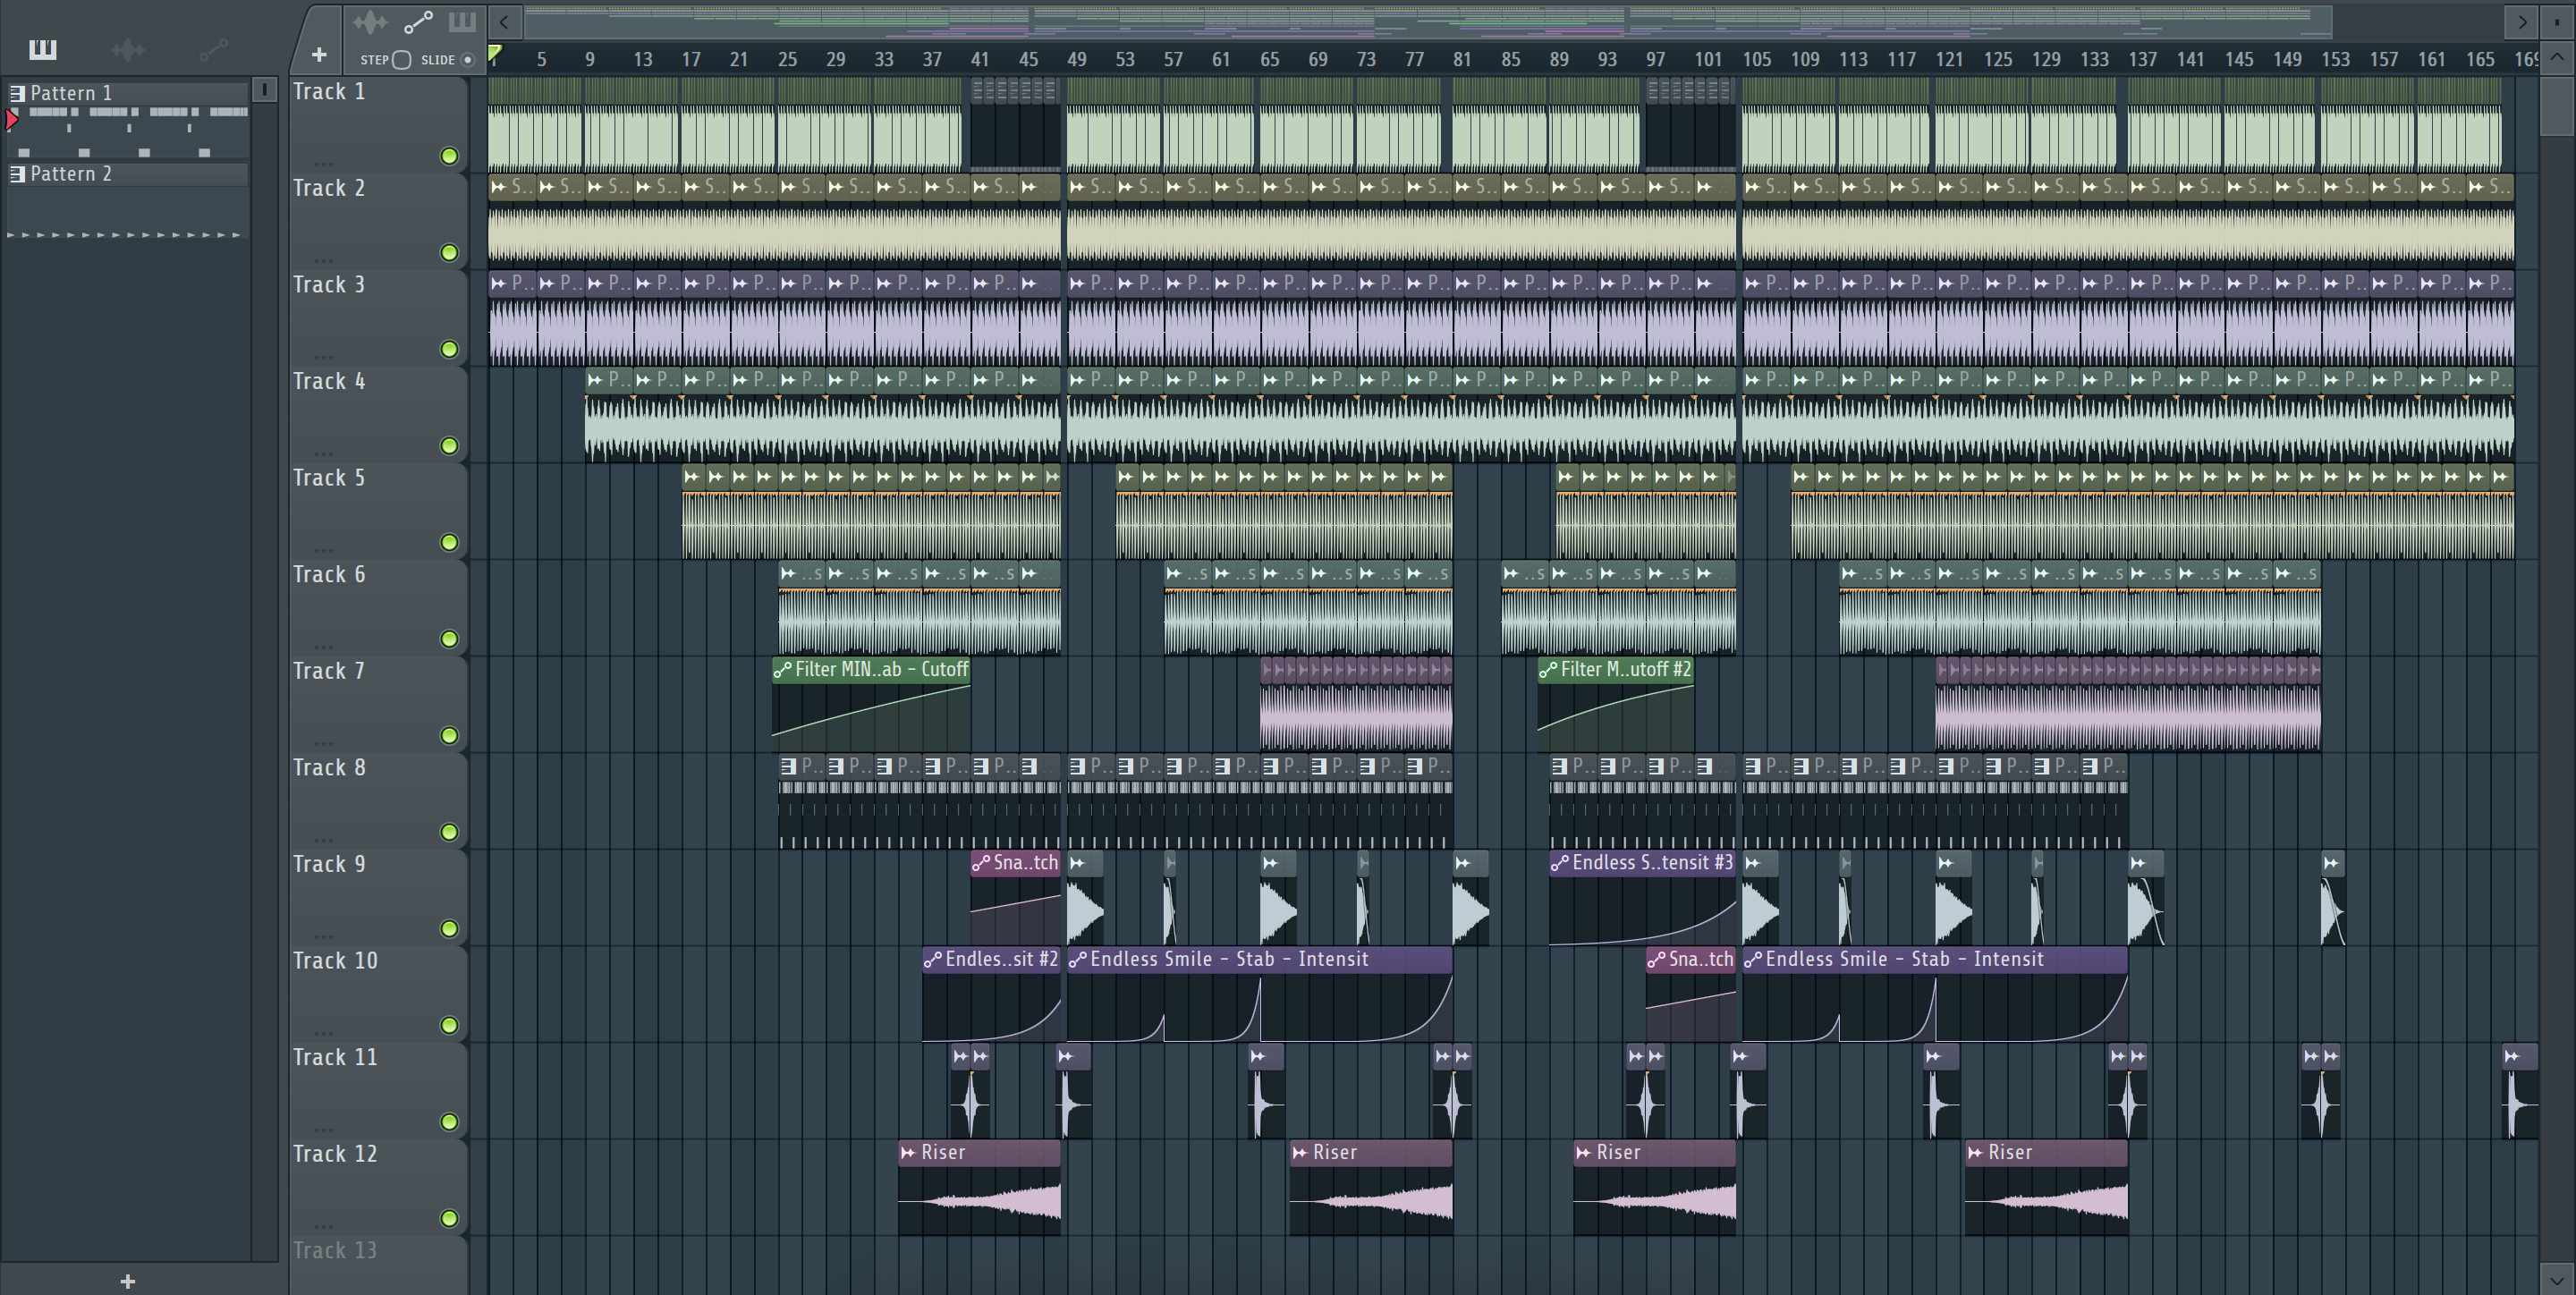This screenshot has height=1295, width=2576.
Task: Mute Track 7 with its green light
Action: (449, 736)
